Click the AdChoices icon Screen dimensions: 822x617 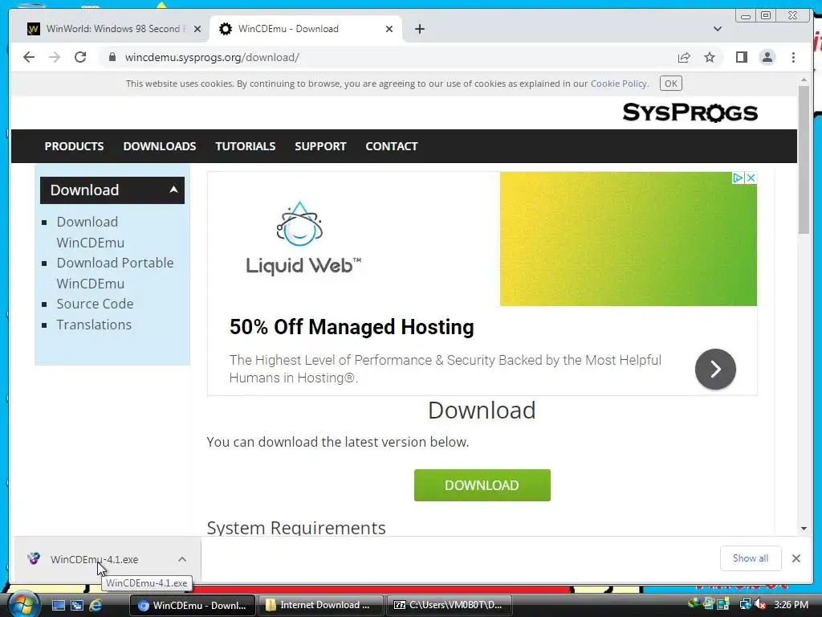(738, 178)
